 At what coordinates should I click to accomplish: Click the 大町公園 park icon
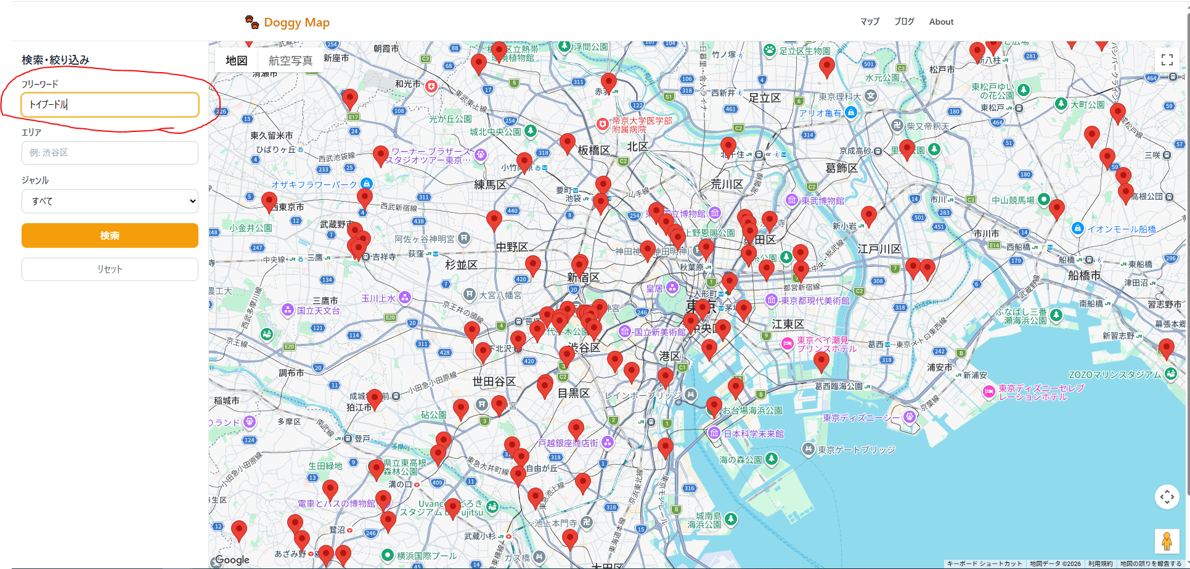1061,104
